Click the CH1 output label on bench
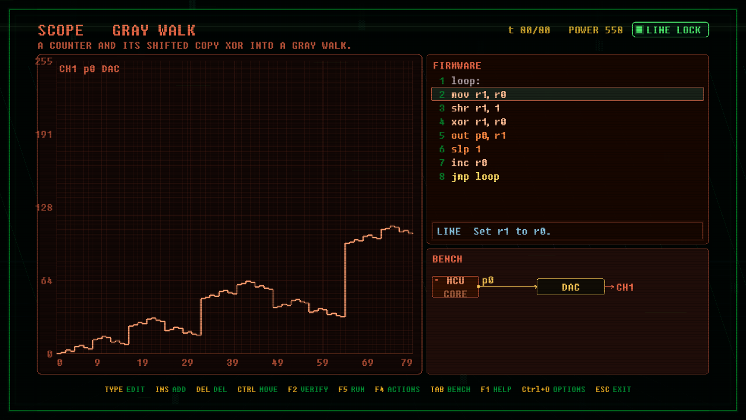 (625, 287)
